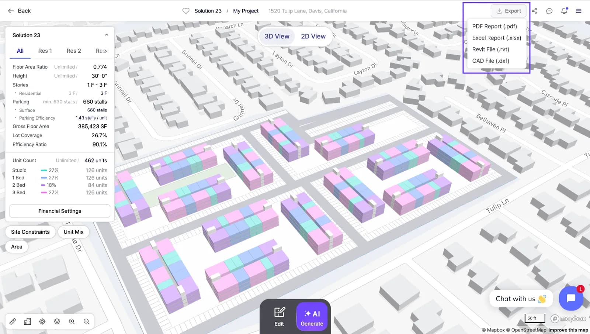This screenshot has width=590, height=334.
Task: Switch to 2D View
Action: click(313, 36)
